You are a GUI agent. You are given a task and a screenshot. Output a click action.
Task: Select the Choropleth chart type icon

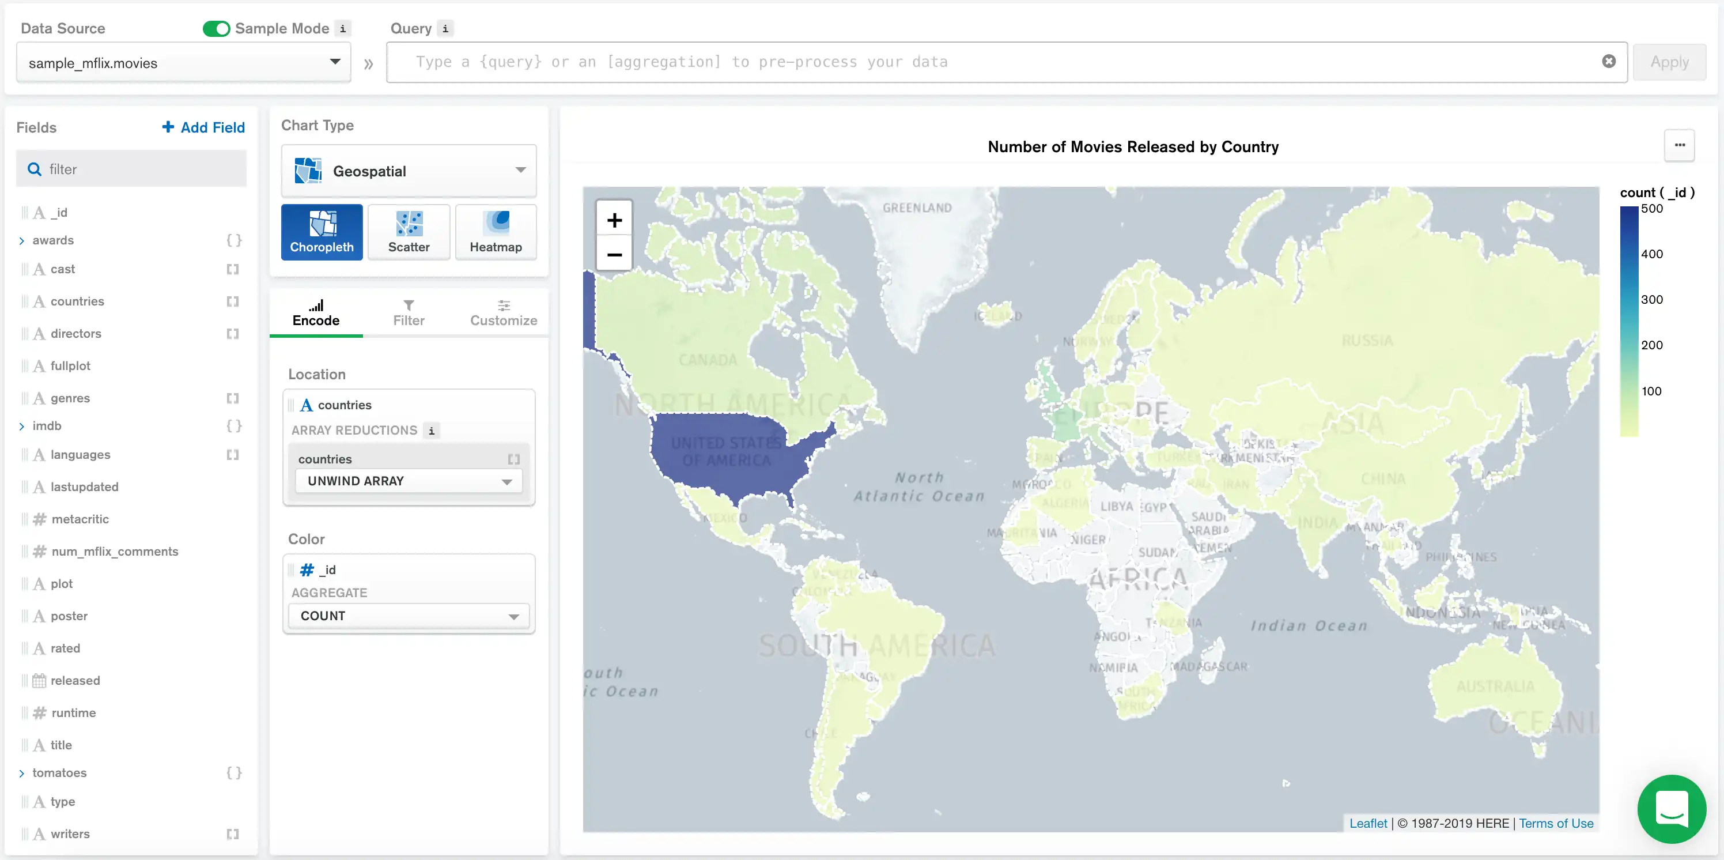click(322, 232)
